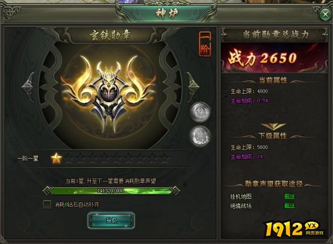Screen dimensions: 333x244
Task: Click the lit gold star rating
Action: pos(57,158)
